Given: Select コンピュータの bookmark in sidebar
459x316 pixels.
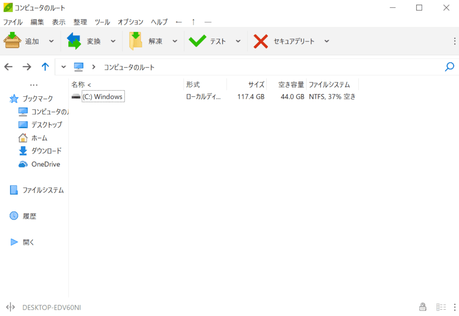Looking at the screenshot, I should pos(43,112).
